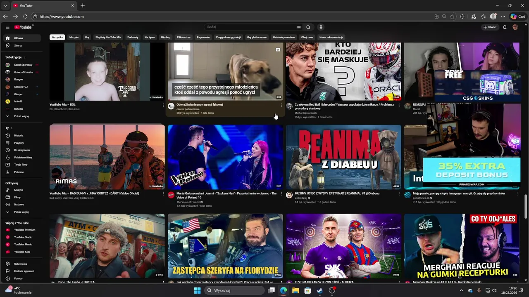Open Subskrypcje section chevron
Image resolution: width=529 pixels, height=297 pixels.
(24, 57)
